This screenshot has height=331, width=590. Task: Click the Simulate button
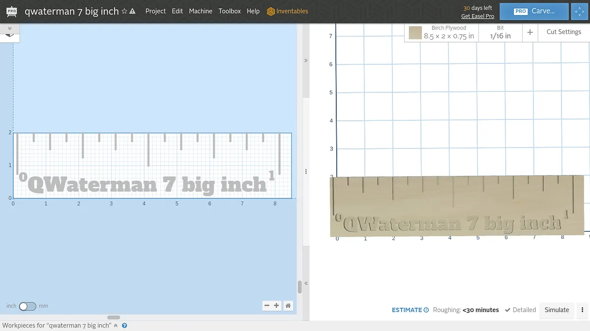coord(557,310)
